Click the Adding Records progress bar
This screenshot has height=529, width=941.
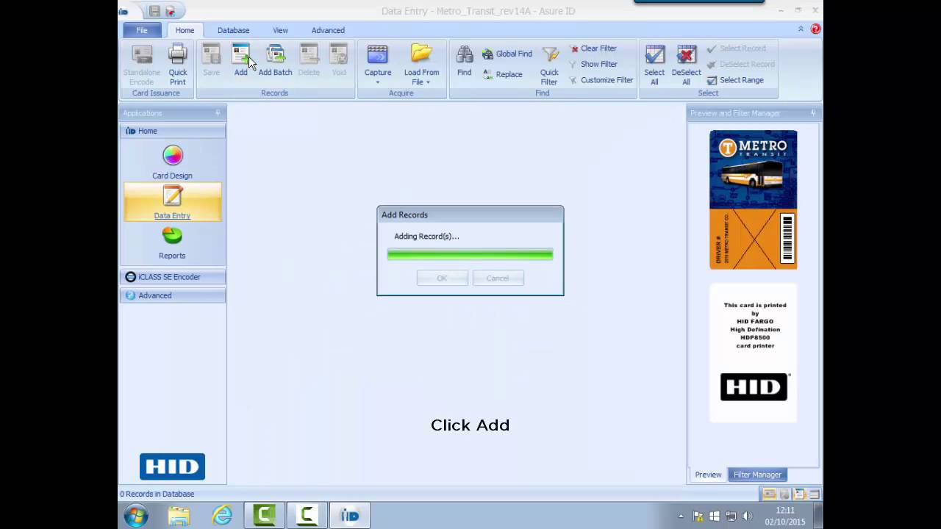[x=470, y=254]
